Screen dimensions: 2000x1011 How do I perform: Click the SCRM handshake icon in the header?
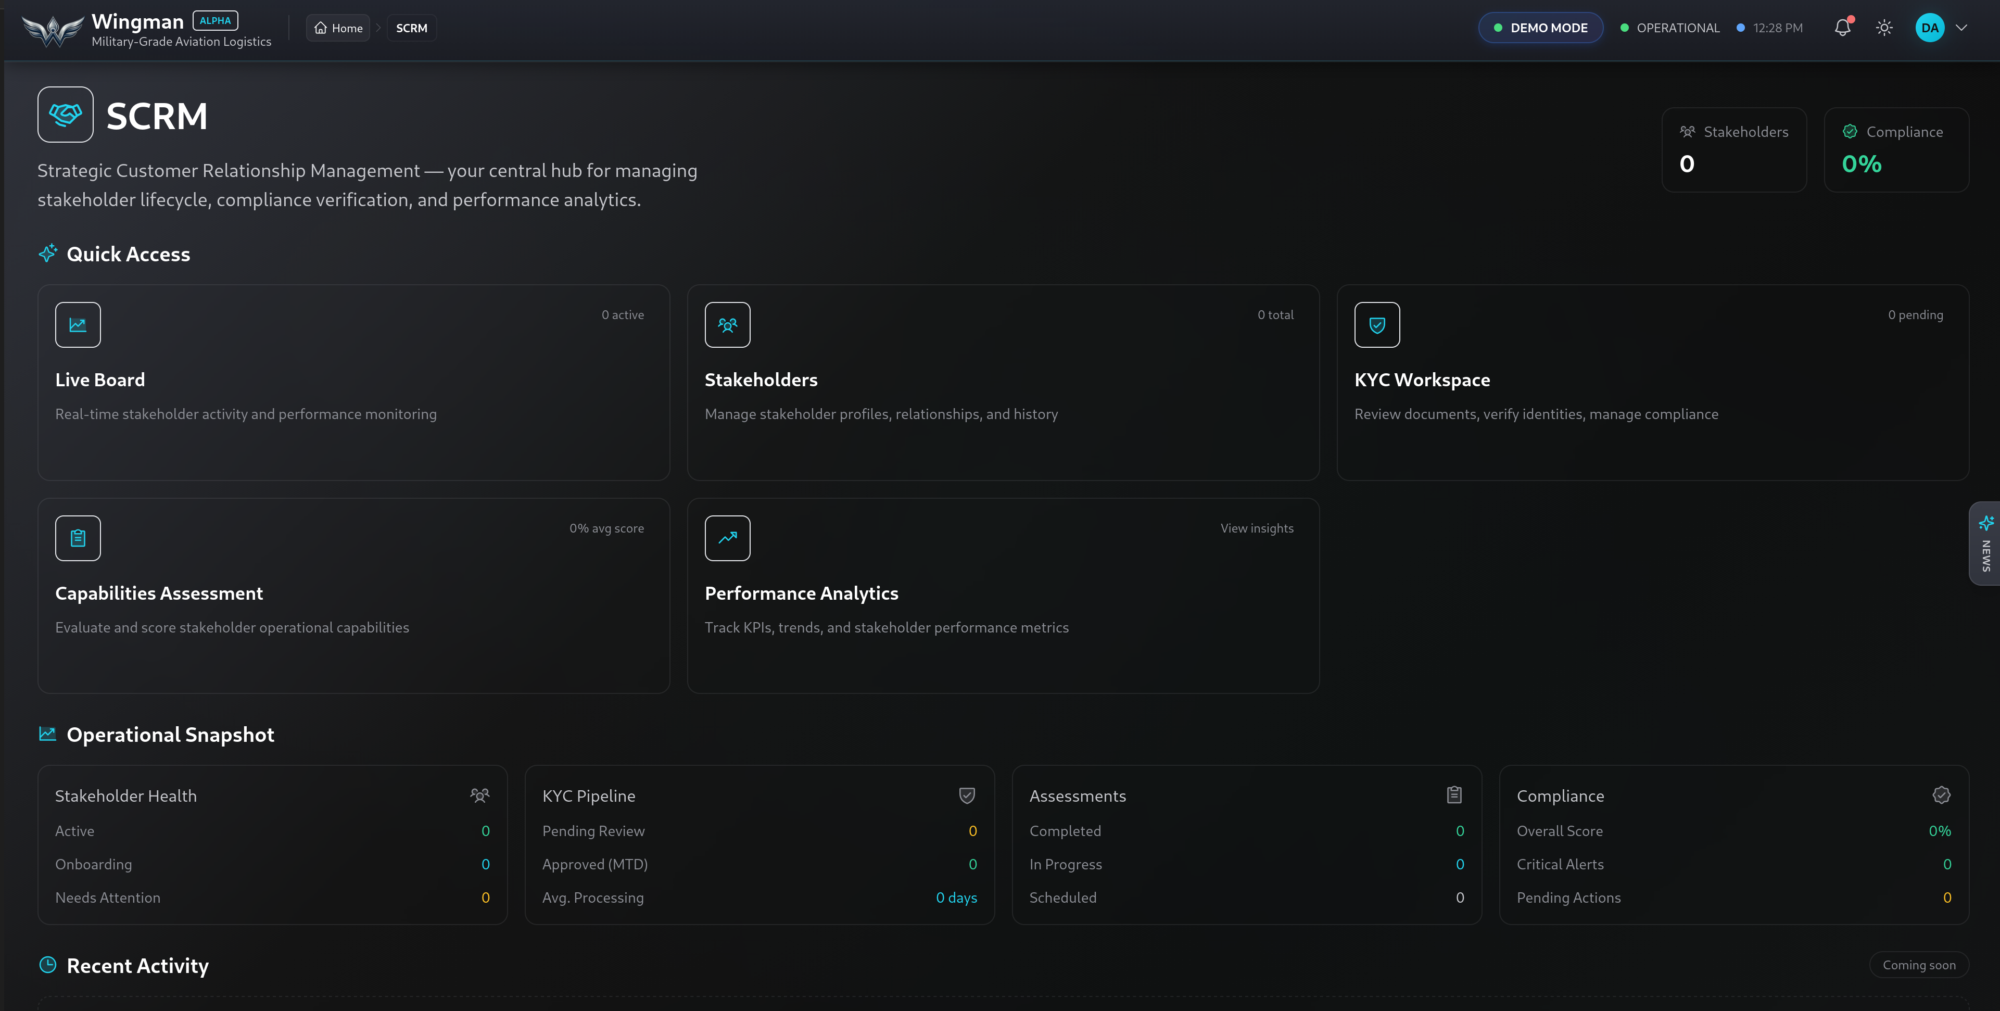pos(65,114)
